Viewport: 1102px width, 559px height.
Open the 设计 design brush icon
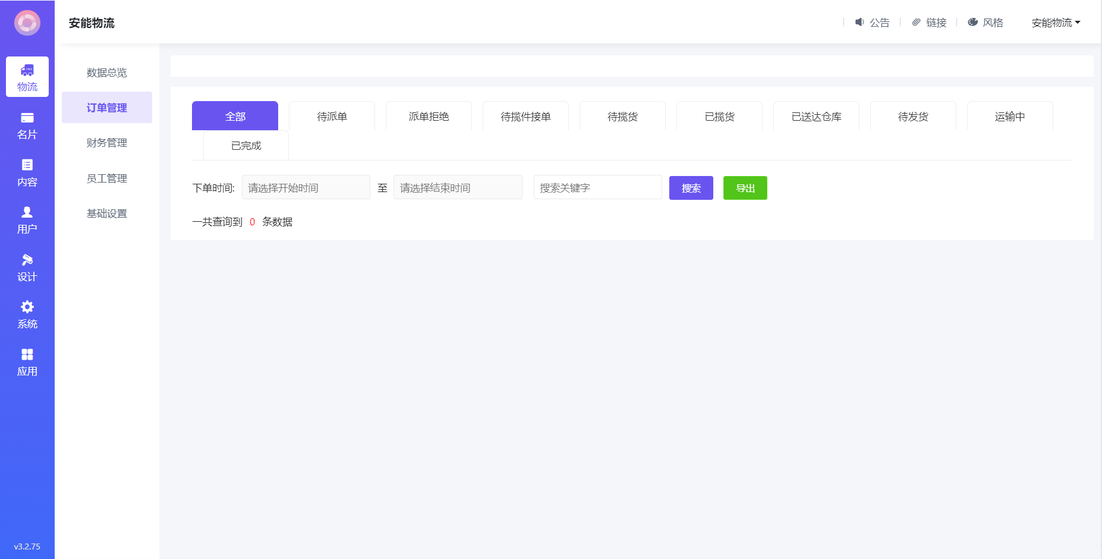27,260
